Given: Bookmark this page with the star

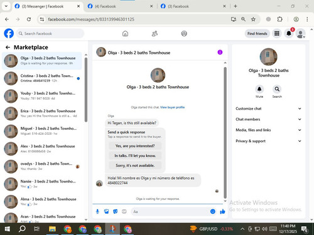Looking at the screenshot, I should click(253, 19).
